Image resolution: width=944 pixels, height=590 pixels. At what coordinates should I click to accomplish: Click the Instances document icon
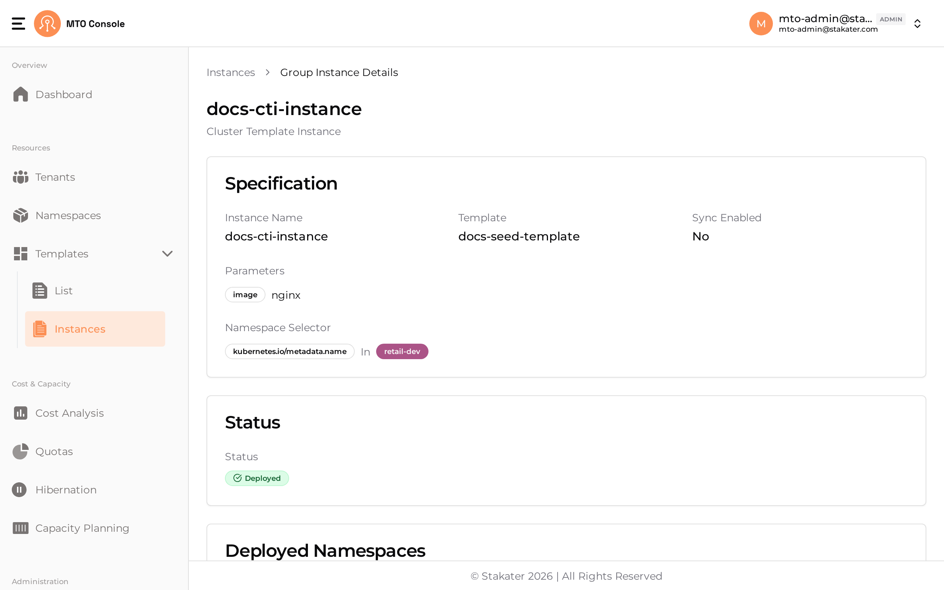point(39,329)
